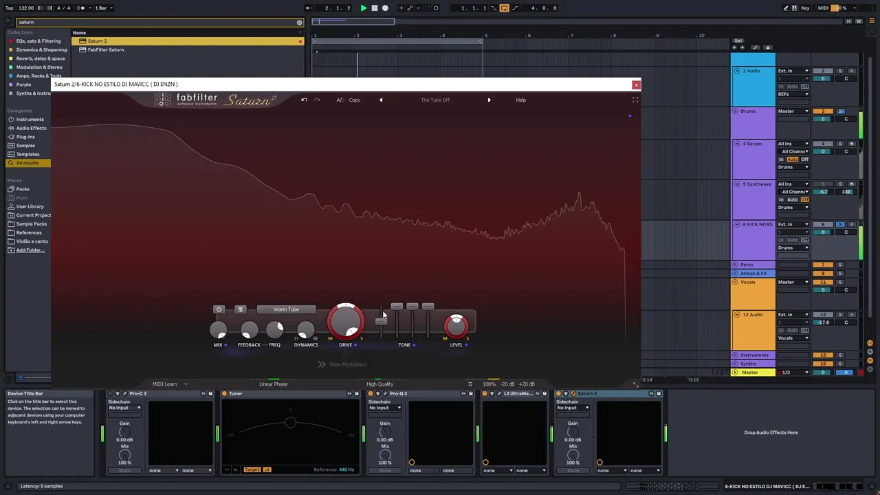Fold the 4 Serum track
880x495 pixels.
(737, 144)
